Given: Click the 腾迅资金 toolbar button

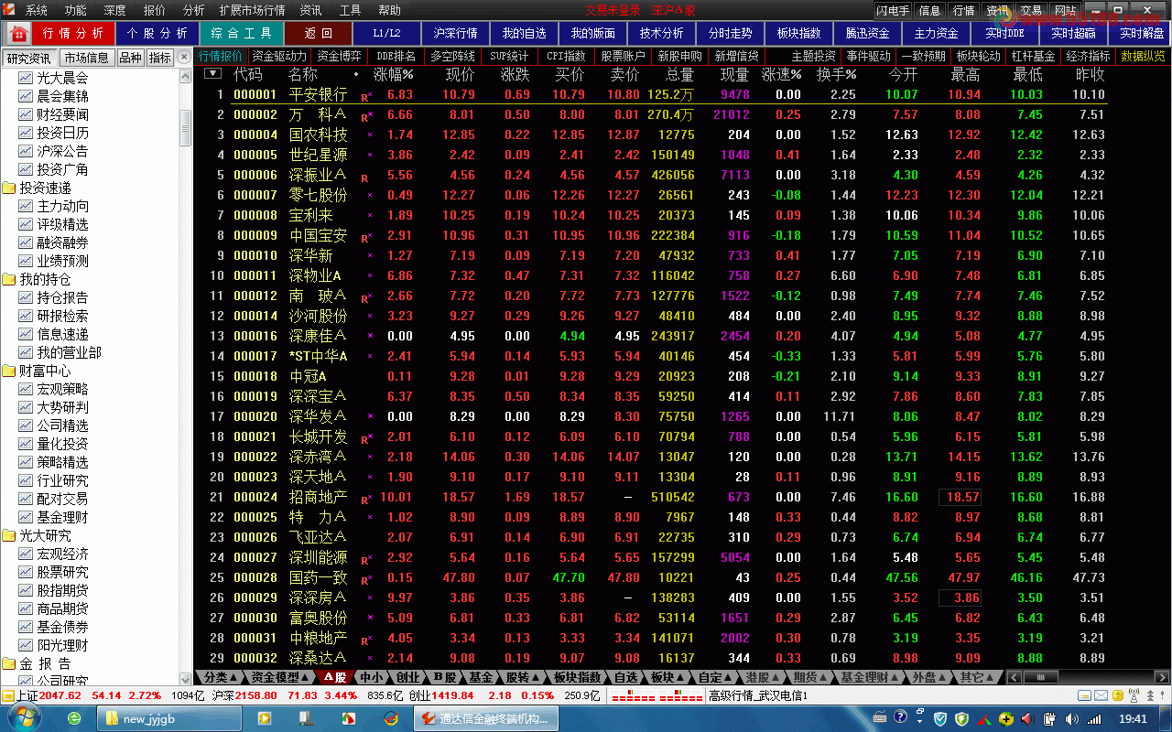Looking at the screenshot, I should pyautogui.click(x=867, y=34).
